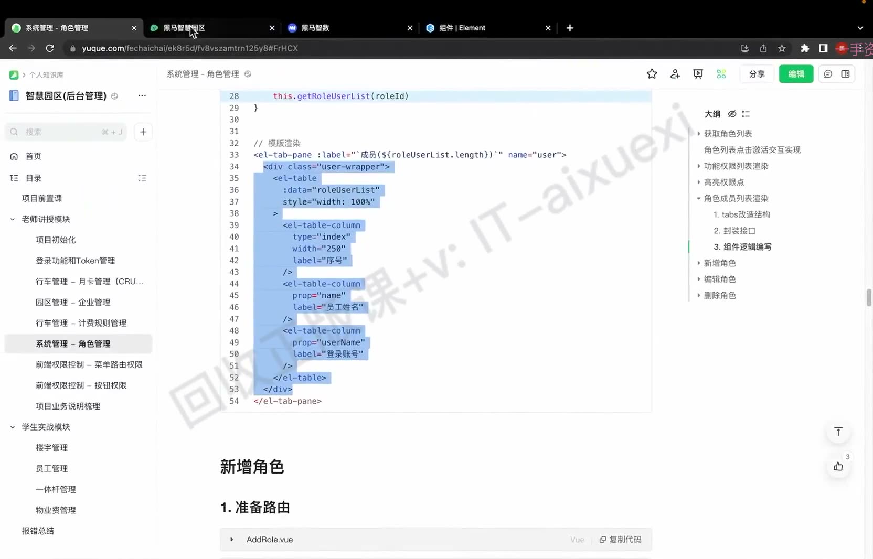Open the green apps grid icon
873x559 pixels.
721,74
